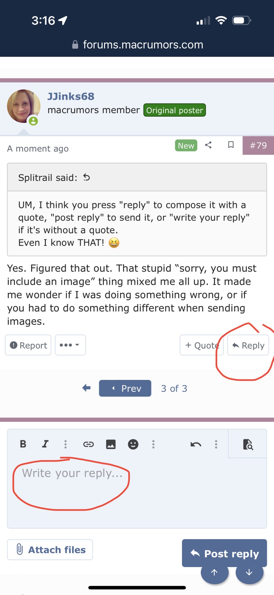Expand more text formatting options
This screenshot has height=595, width=274.
pos(66,444)
